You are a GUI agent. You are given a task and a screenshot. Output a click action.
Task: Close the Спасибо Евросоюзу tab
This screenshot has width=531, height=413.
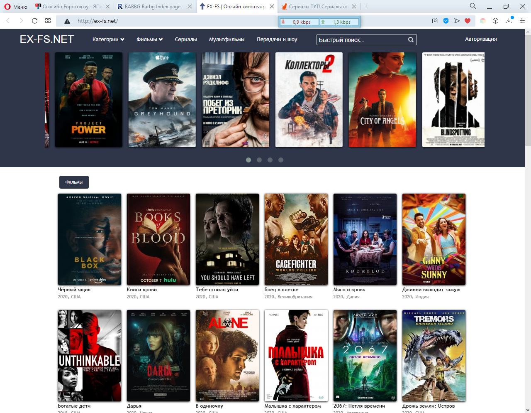pyautogui.click(x=107, y=7)
